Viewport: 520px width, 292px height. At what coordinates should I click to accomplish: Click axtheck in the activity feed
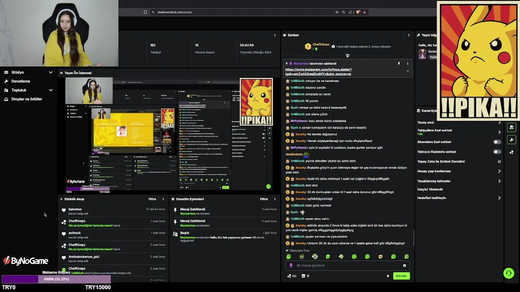point(75,233)
